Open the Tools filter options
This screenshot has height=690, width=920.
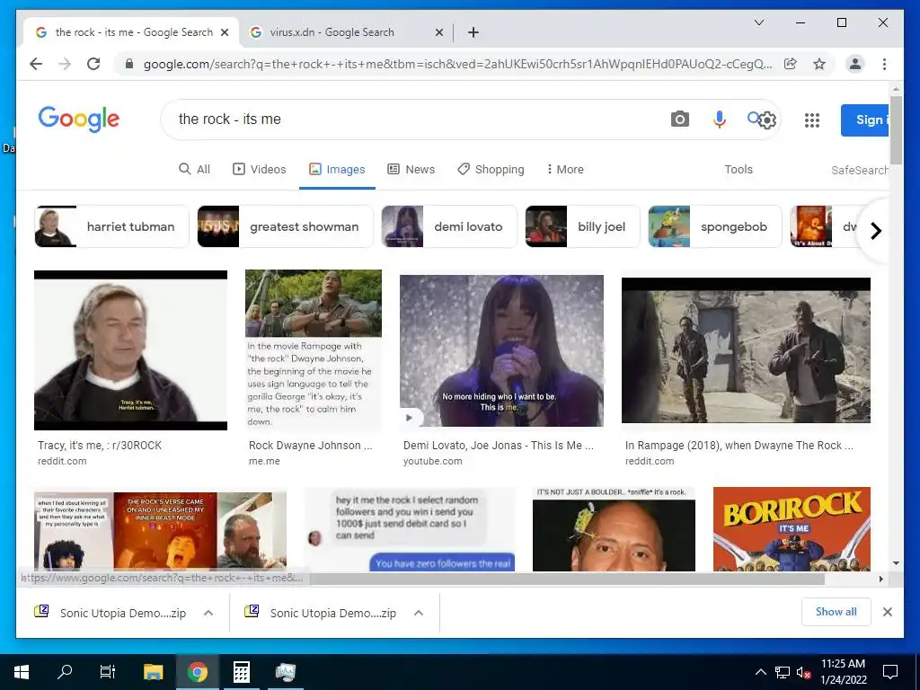tap(739, 169)
